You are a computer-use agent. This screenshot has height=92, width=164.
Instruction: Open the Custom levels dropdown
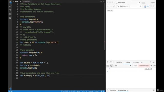tap(144, 66)
